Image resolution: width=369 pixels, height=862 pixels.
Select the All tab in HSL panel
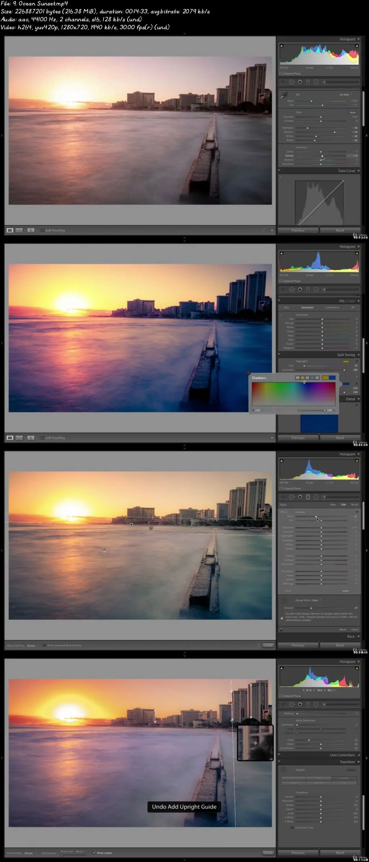353,307
